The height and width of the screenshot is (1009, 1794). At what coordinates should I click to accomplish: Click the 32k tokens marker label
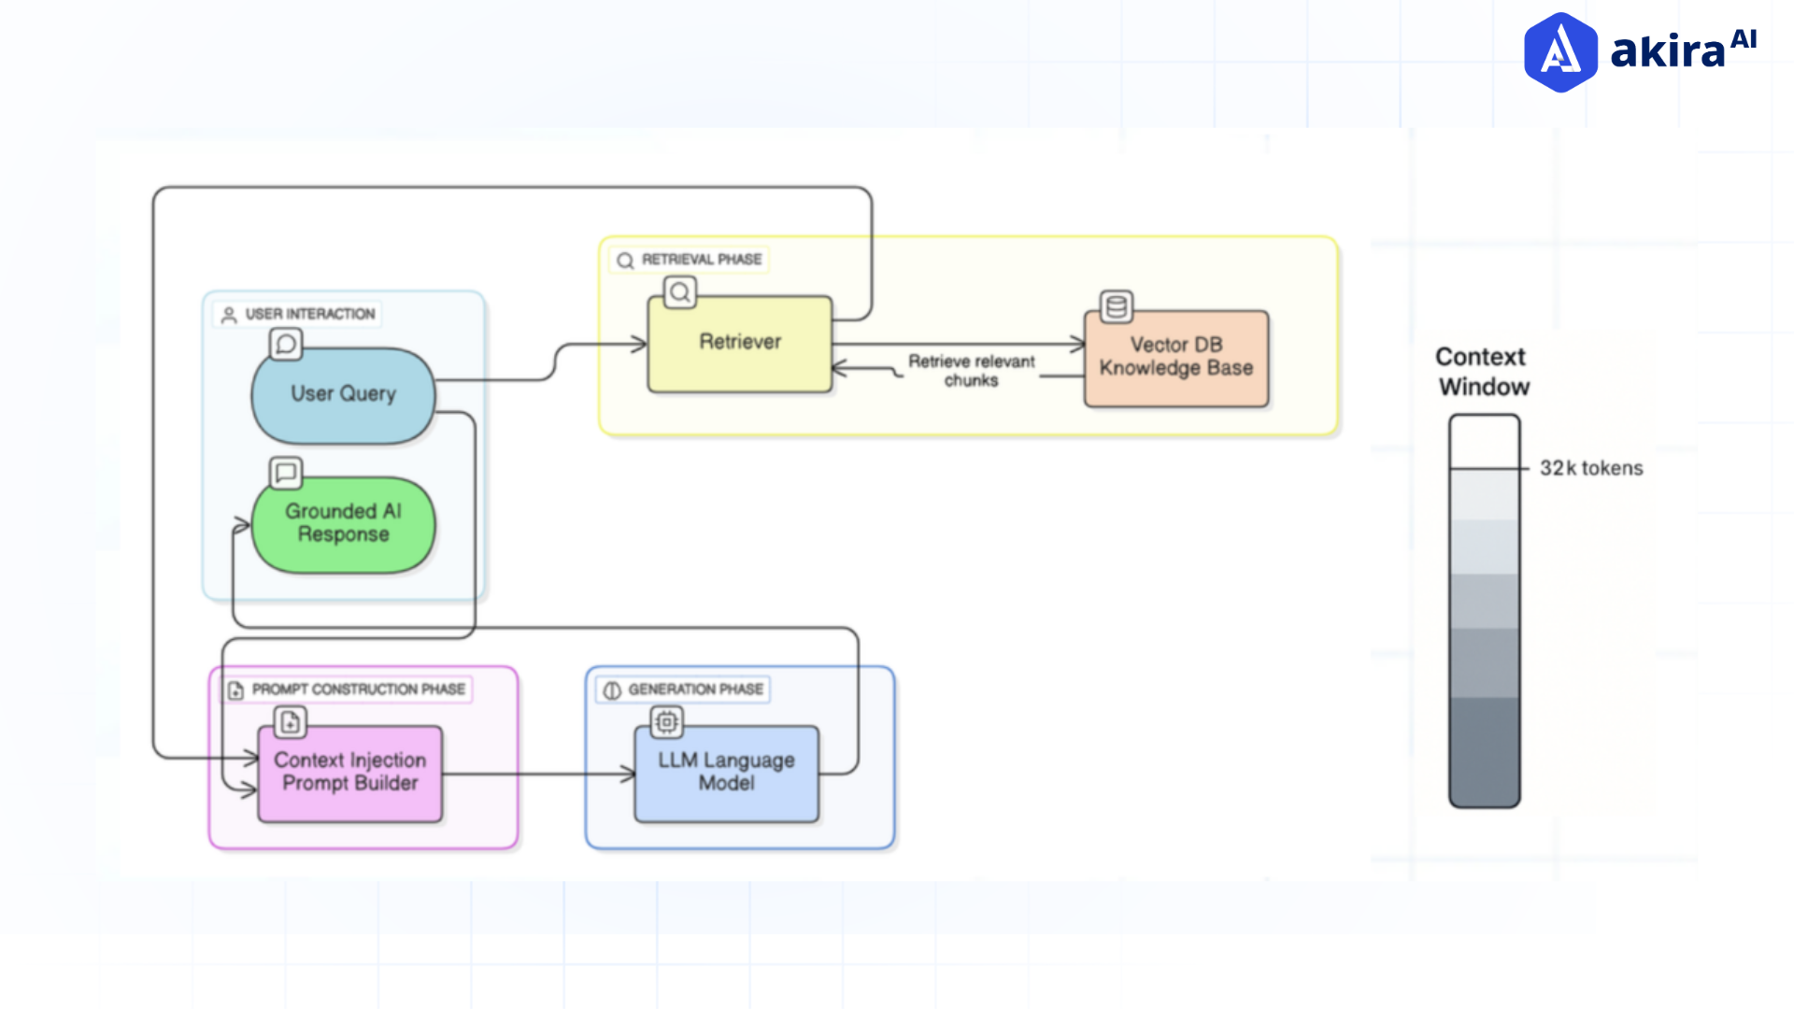click(1591, 468)
